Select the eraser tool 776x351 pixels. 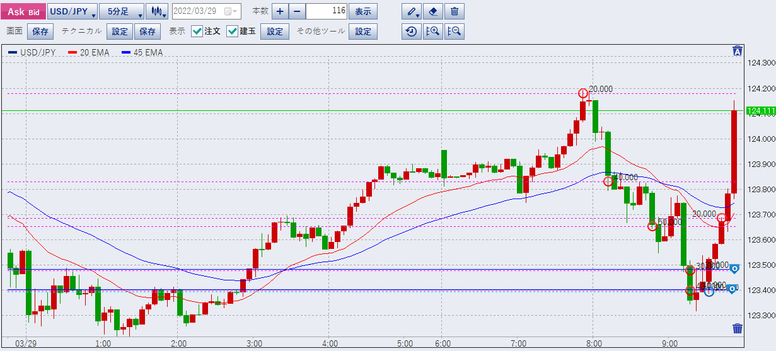tap(432, 11)
